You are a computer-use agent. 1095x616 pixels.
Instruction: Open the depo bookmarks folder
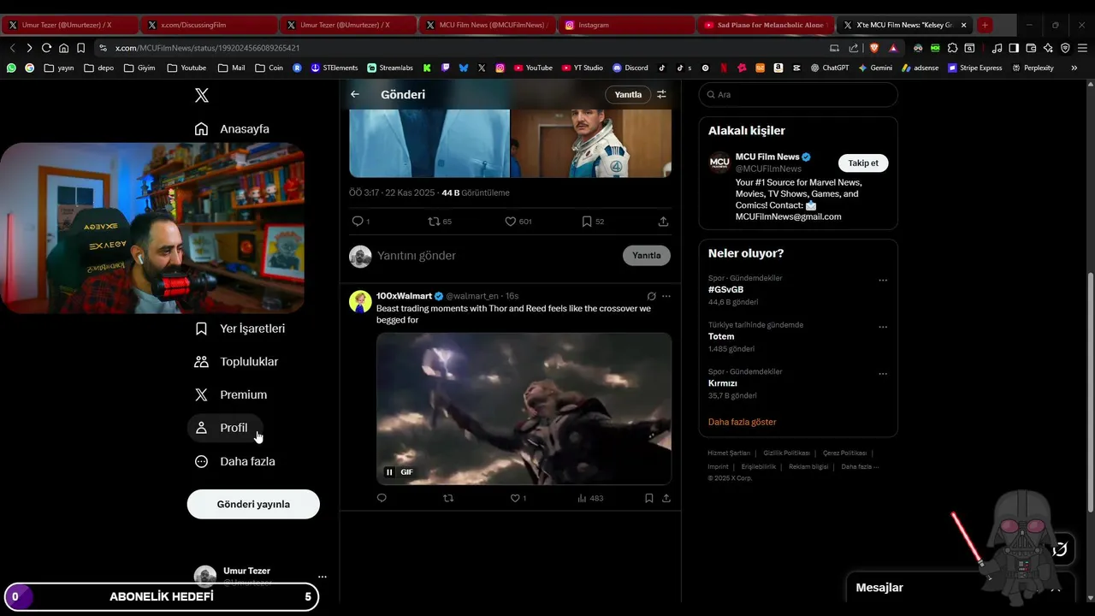pos(98,68)
